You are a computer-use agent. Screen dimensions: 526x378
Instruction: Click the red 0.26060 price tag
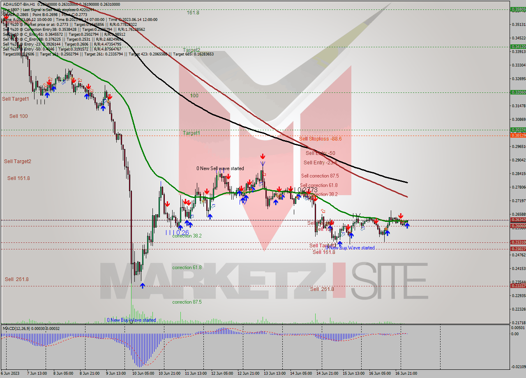[518, 226]
